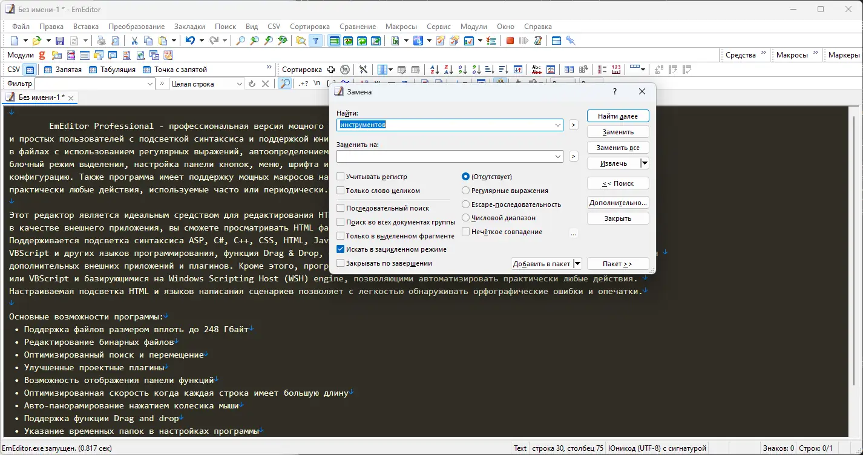Toggle the funnel Filter icon in main toolbar
The image size is (863, 455).
[x=315, y=41]
